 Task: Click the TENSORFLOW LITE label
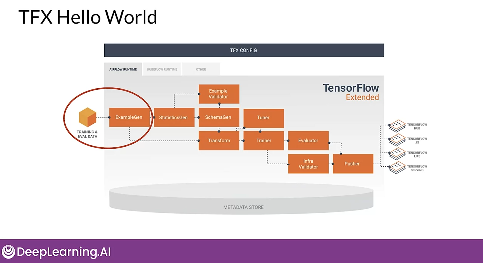point(417,154)
